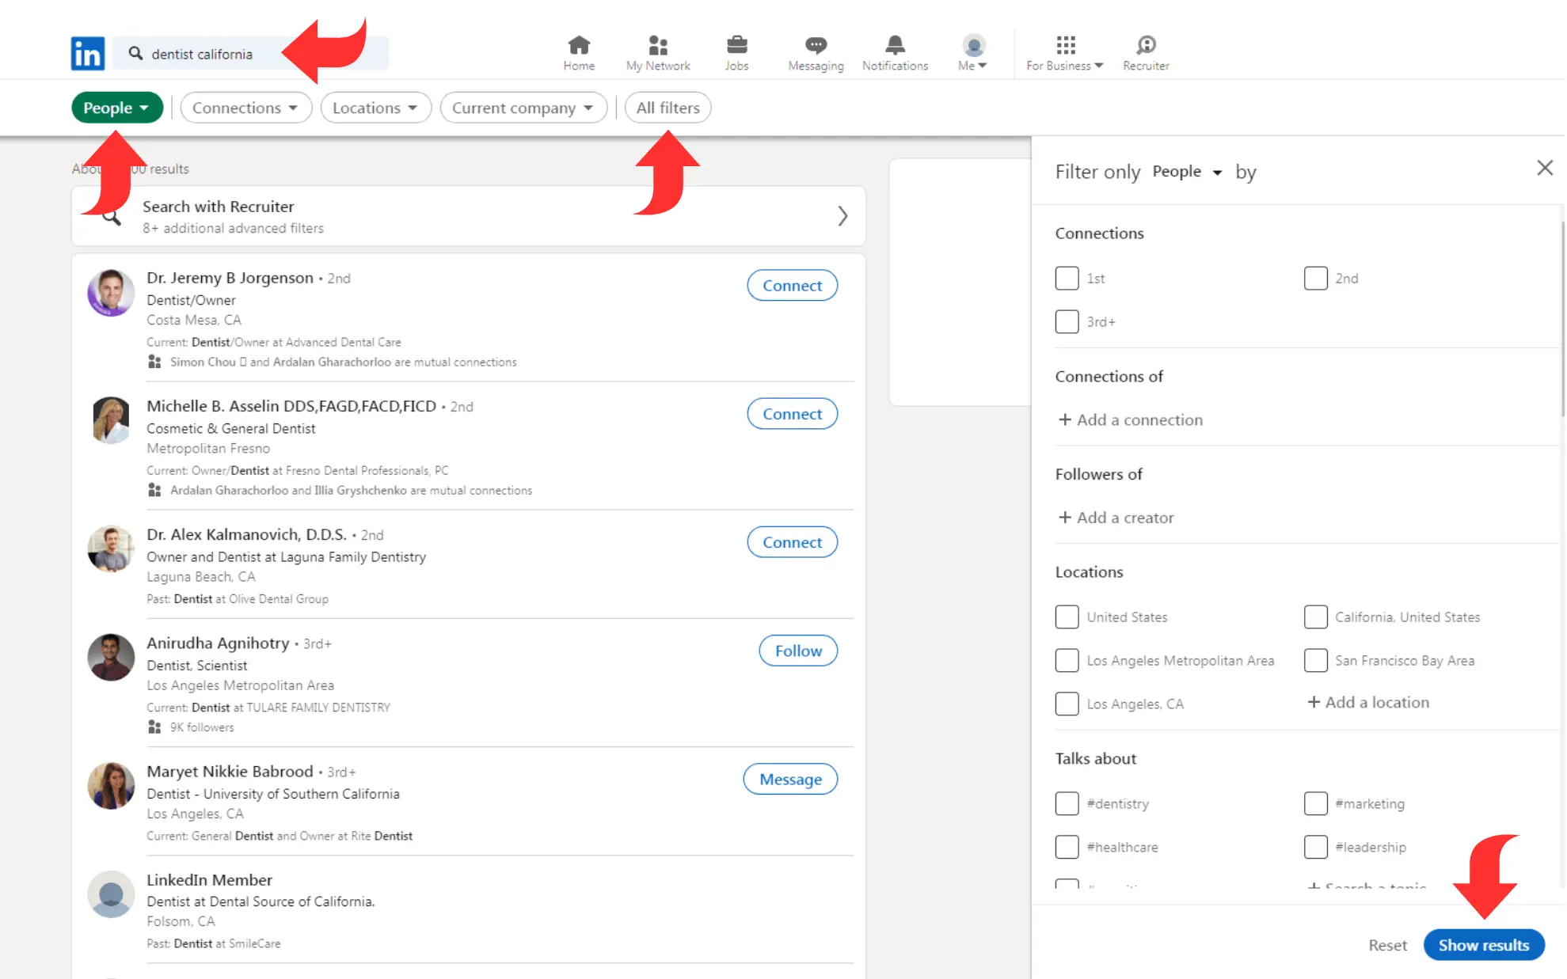Viewport: 1567px width, 979px height.
Task: Open the Locations filter dropdown
Action: pyautogui.click(x=375, y=108)
